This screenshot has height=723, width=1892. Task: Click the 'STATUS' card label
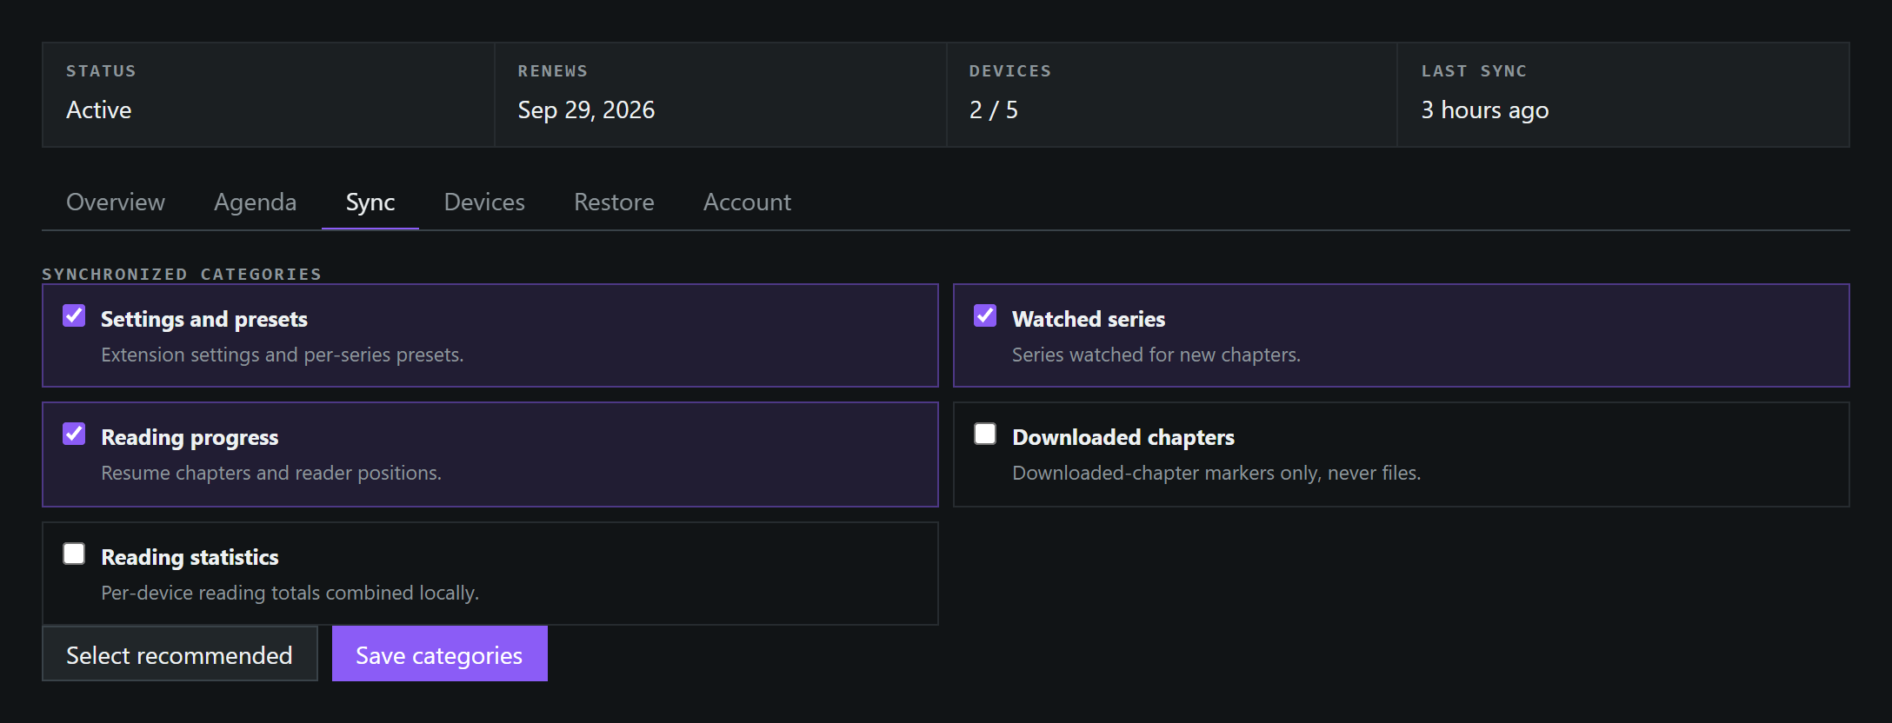pyautogui.click(x=101, y=71)
